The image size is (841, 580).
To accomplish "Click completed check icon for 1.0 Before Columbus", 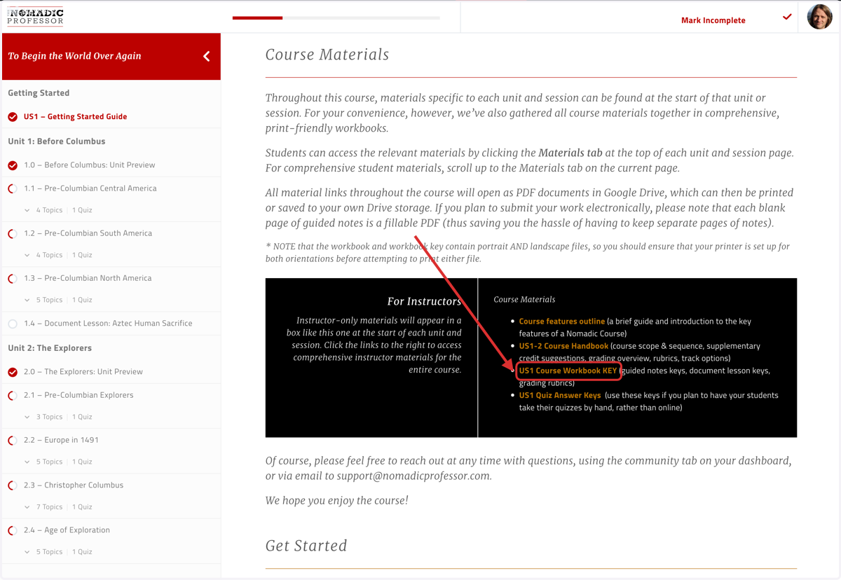I will click(x=13, y=165).
